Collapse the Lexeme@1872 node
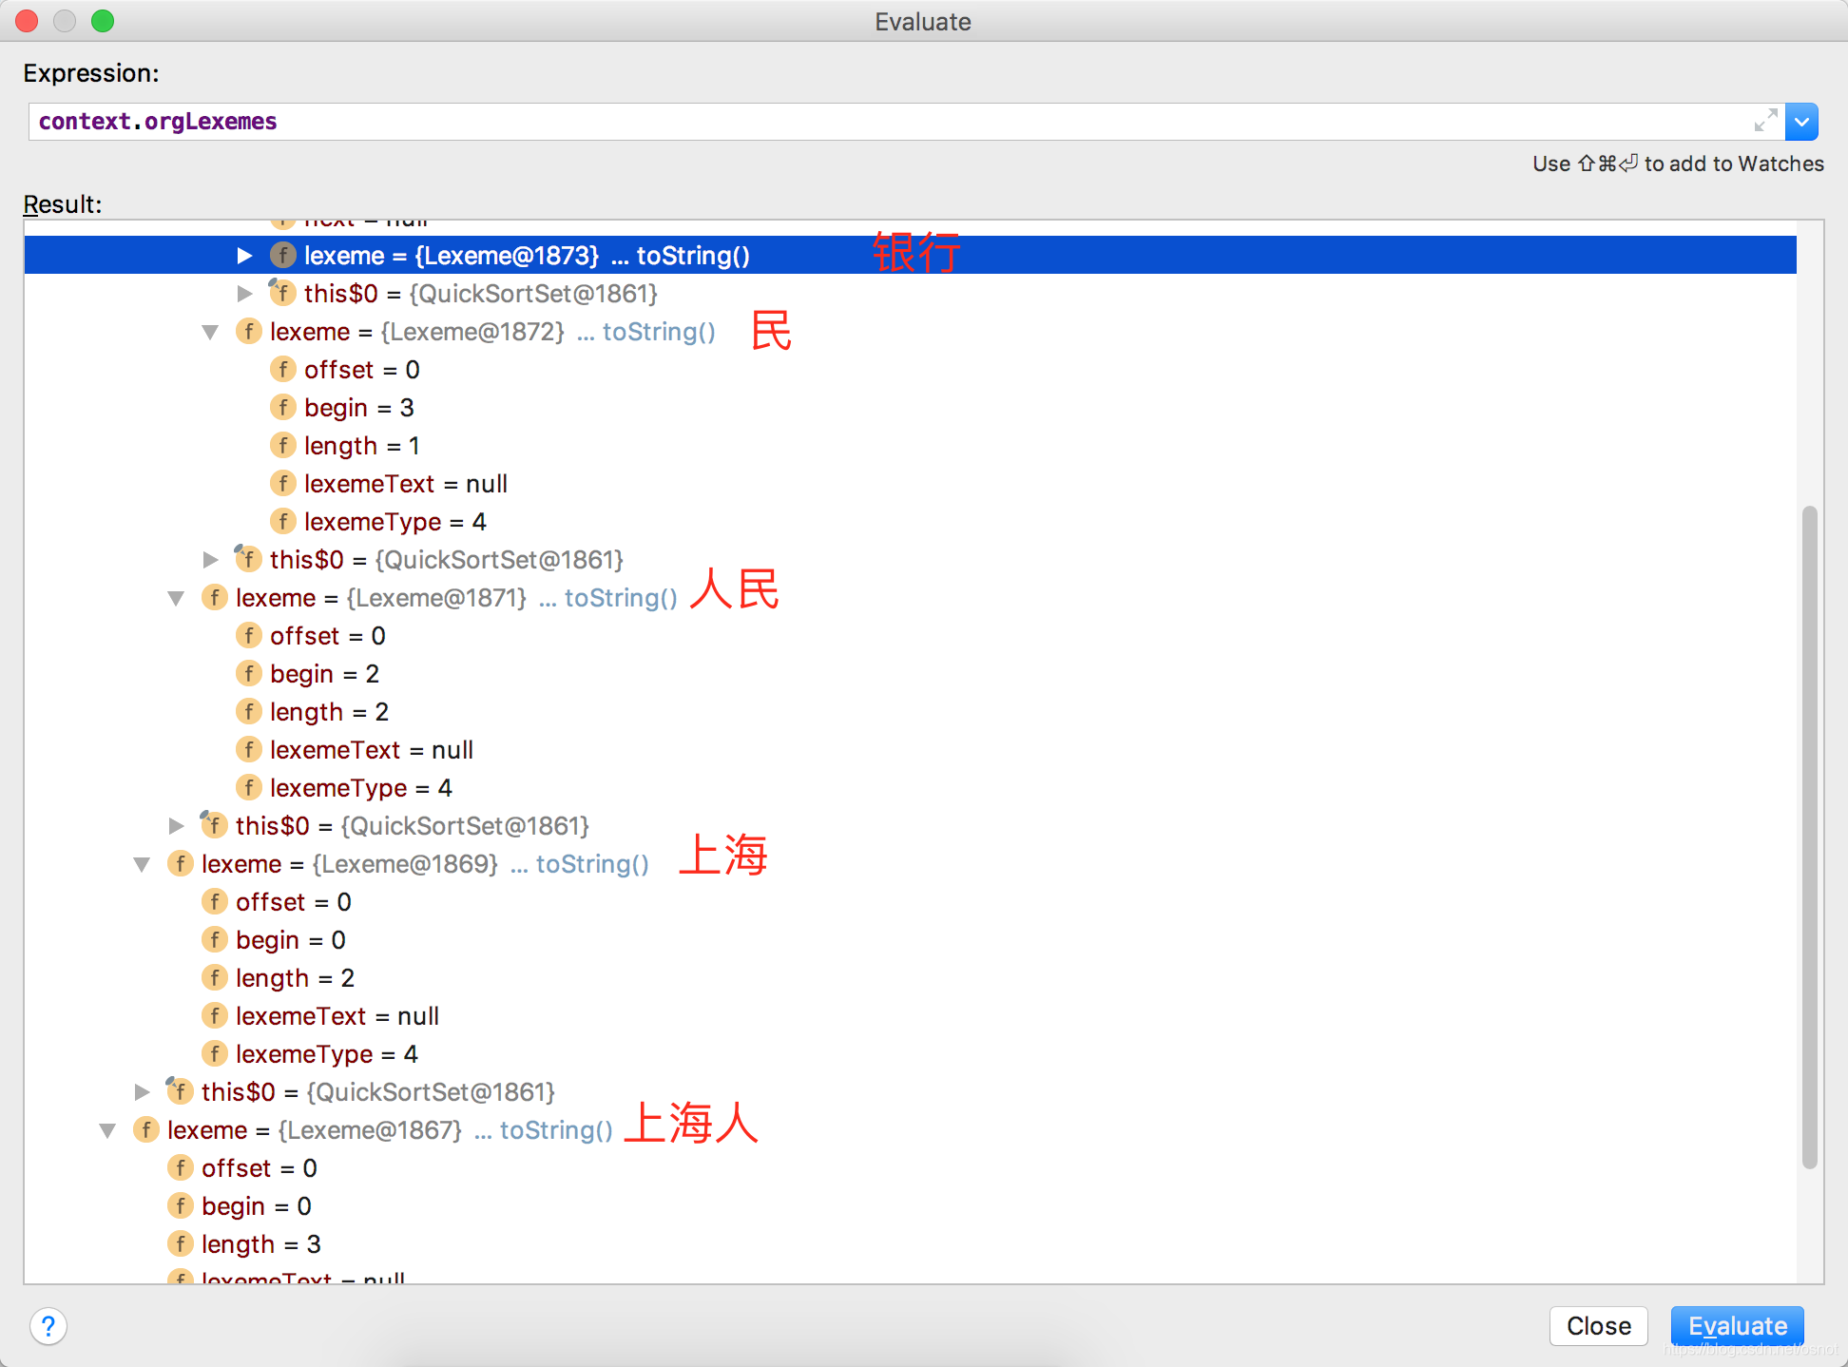 coord(210,332)
